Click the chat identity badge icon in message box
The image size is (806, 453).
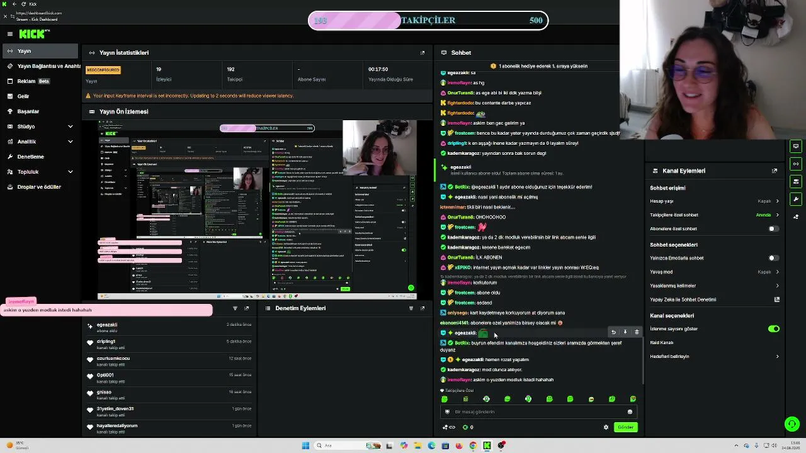[x=448, y=411]
